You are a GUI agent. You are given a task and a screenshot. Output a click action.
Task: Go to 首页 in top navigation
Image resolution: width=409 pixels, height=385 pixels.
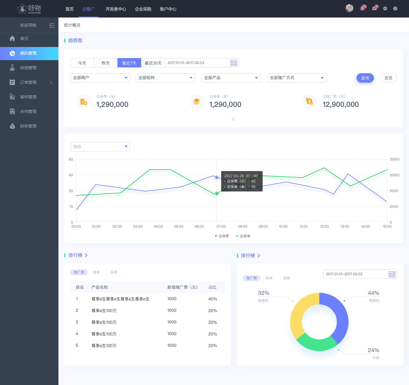point(70,9)
